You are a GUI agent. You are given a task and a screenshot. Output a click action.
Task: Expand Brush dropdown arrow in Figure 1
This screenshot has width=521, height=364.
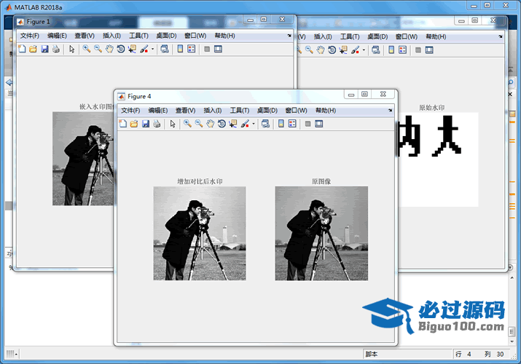152,50
